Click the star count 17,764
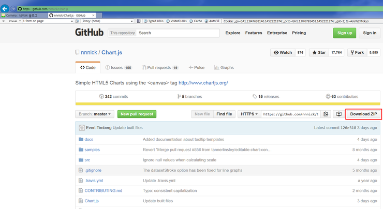Viewport: 383px width, 209px height. 336,52
